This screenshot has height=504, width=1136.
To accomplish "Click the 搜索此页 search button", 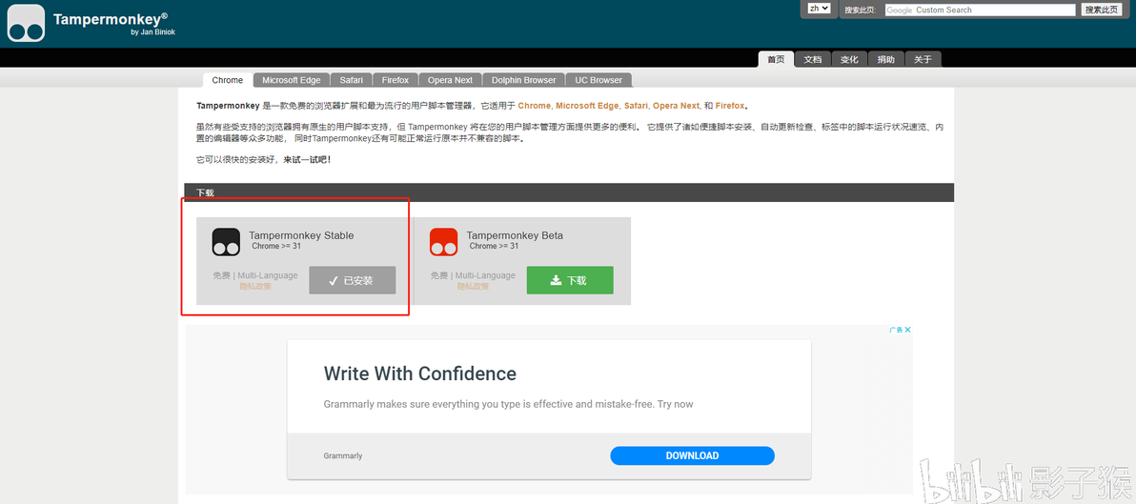I will [x=1102, y=10].
